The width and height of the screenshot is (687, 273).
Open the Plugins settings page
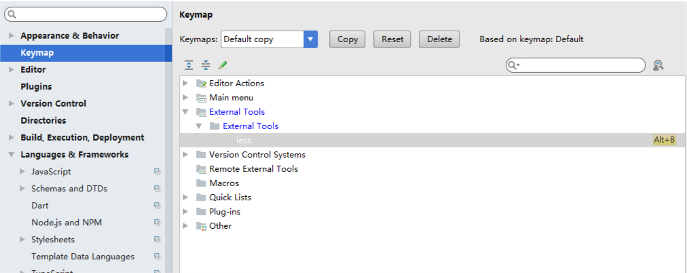click(36, 87)
